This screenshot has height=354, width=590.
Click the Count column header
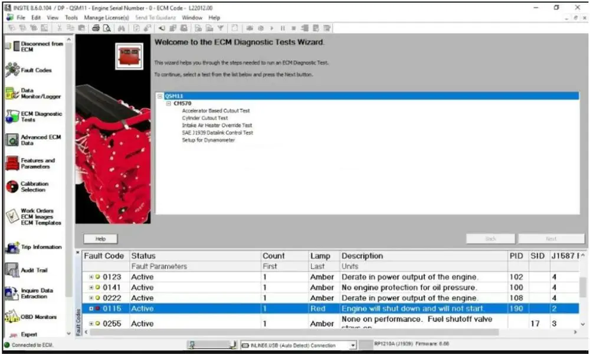[x=285, y=256]
